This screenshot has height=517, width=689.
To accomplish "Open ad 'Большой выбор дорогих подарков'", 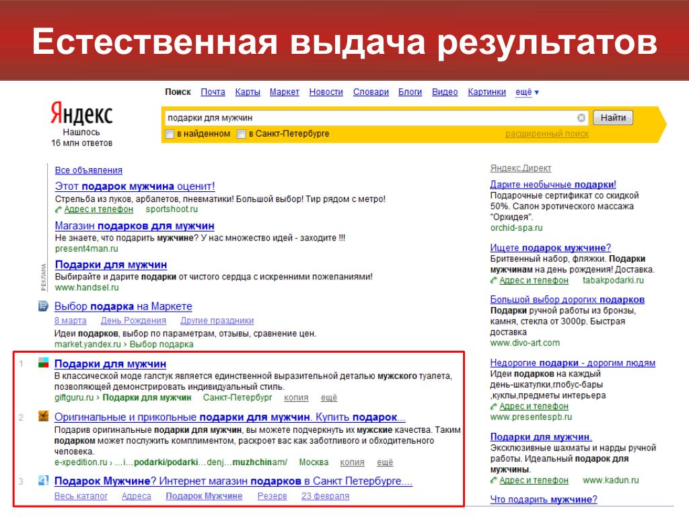I will (x=567, y=300).
